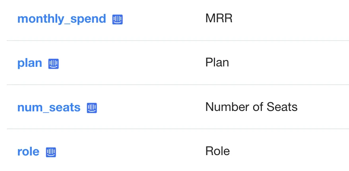Click the divider line under the plan row

(x=178, y=85)
